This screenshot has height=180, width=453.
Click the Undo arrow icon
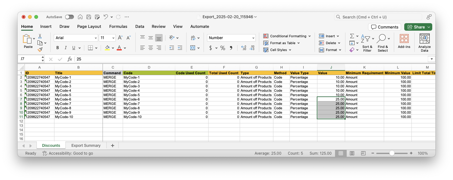(x=106, y=17)
